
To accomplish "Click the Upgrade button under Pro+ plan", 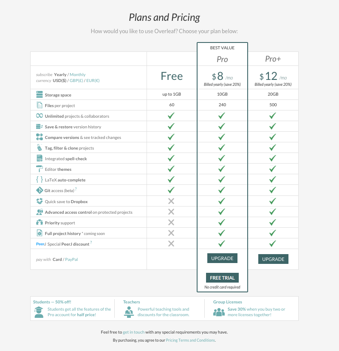I will [x=273, y=259].
